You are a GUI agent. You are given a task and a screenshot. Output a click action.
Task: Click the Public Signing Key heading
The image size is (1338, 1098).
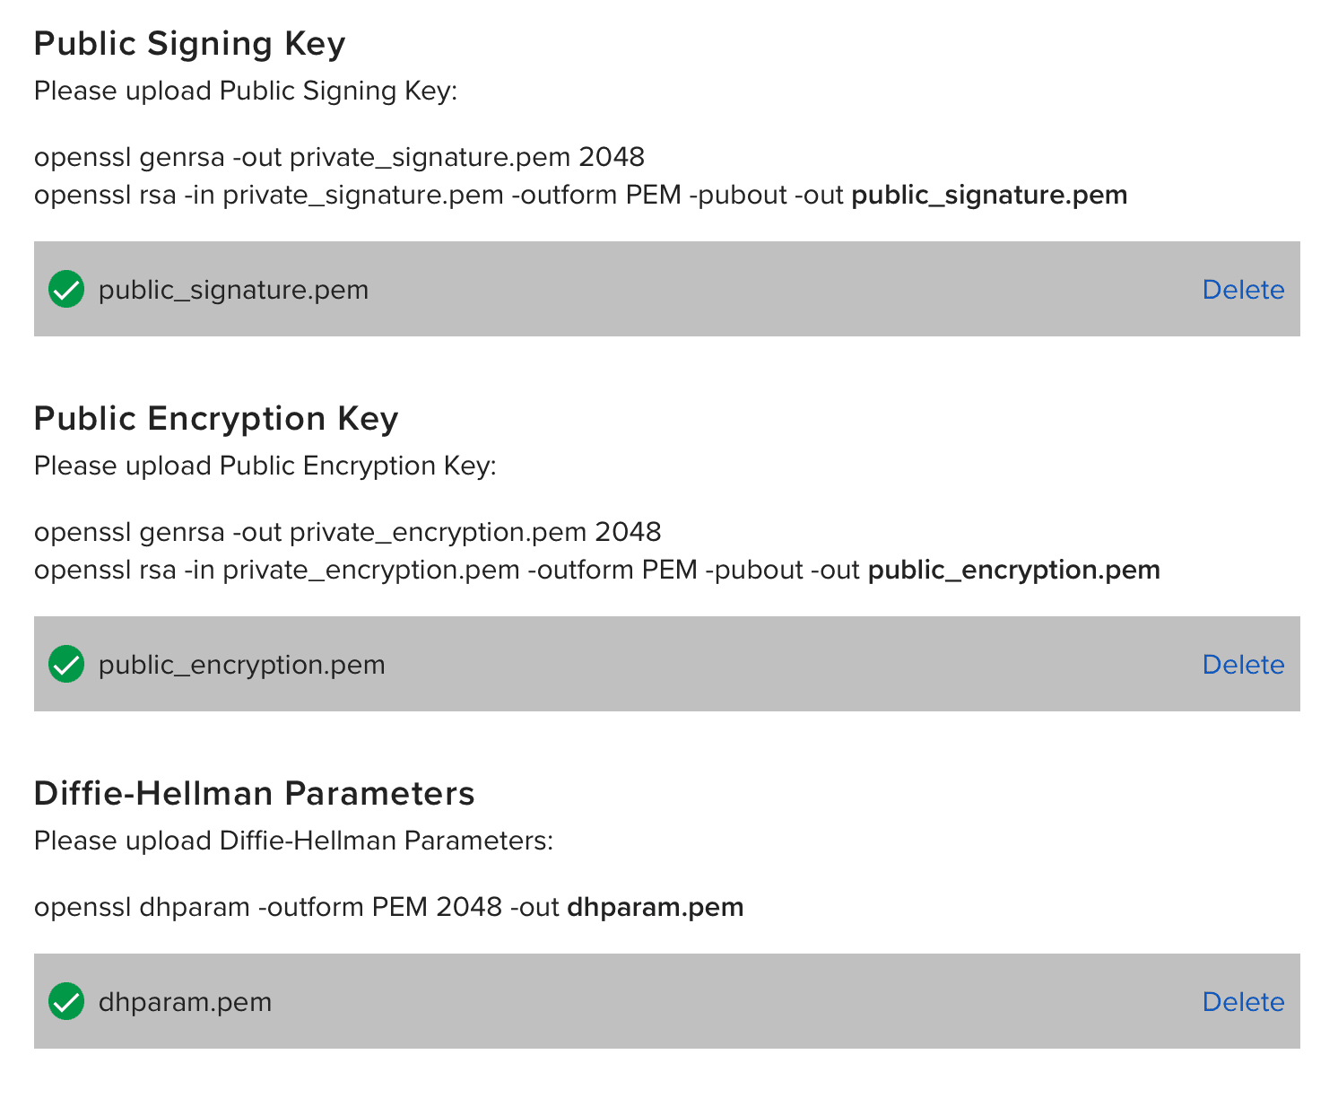click(189, 44)
